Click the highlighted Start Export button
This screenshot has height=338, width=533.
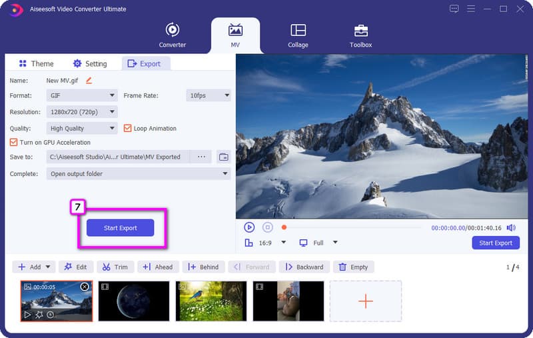tap(120, 228)
